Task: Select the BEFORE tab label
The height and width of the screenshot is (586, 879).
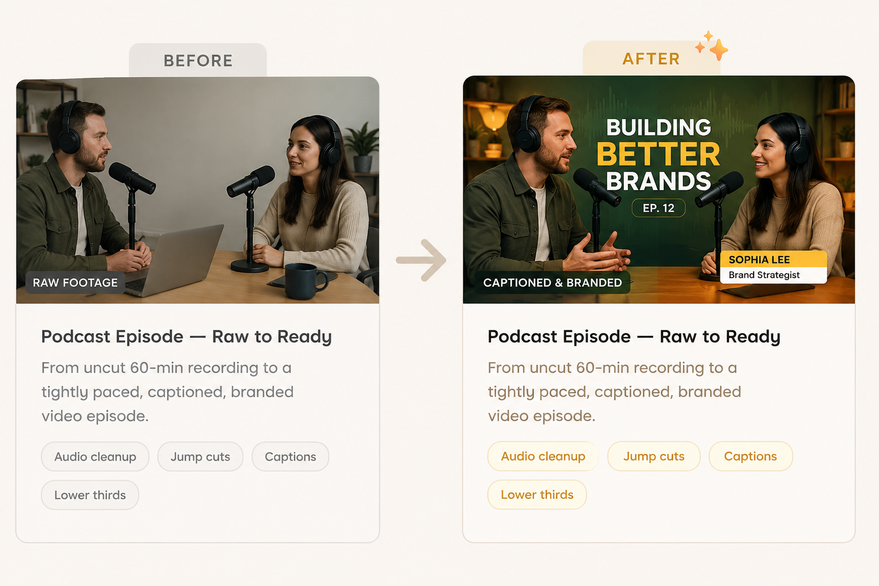Action: (198, 61)
